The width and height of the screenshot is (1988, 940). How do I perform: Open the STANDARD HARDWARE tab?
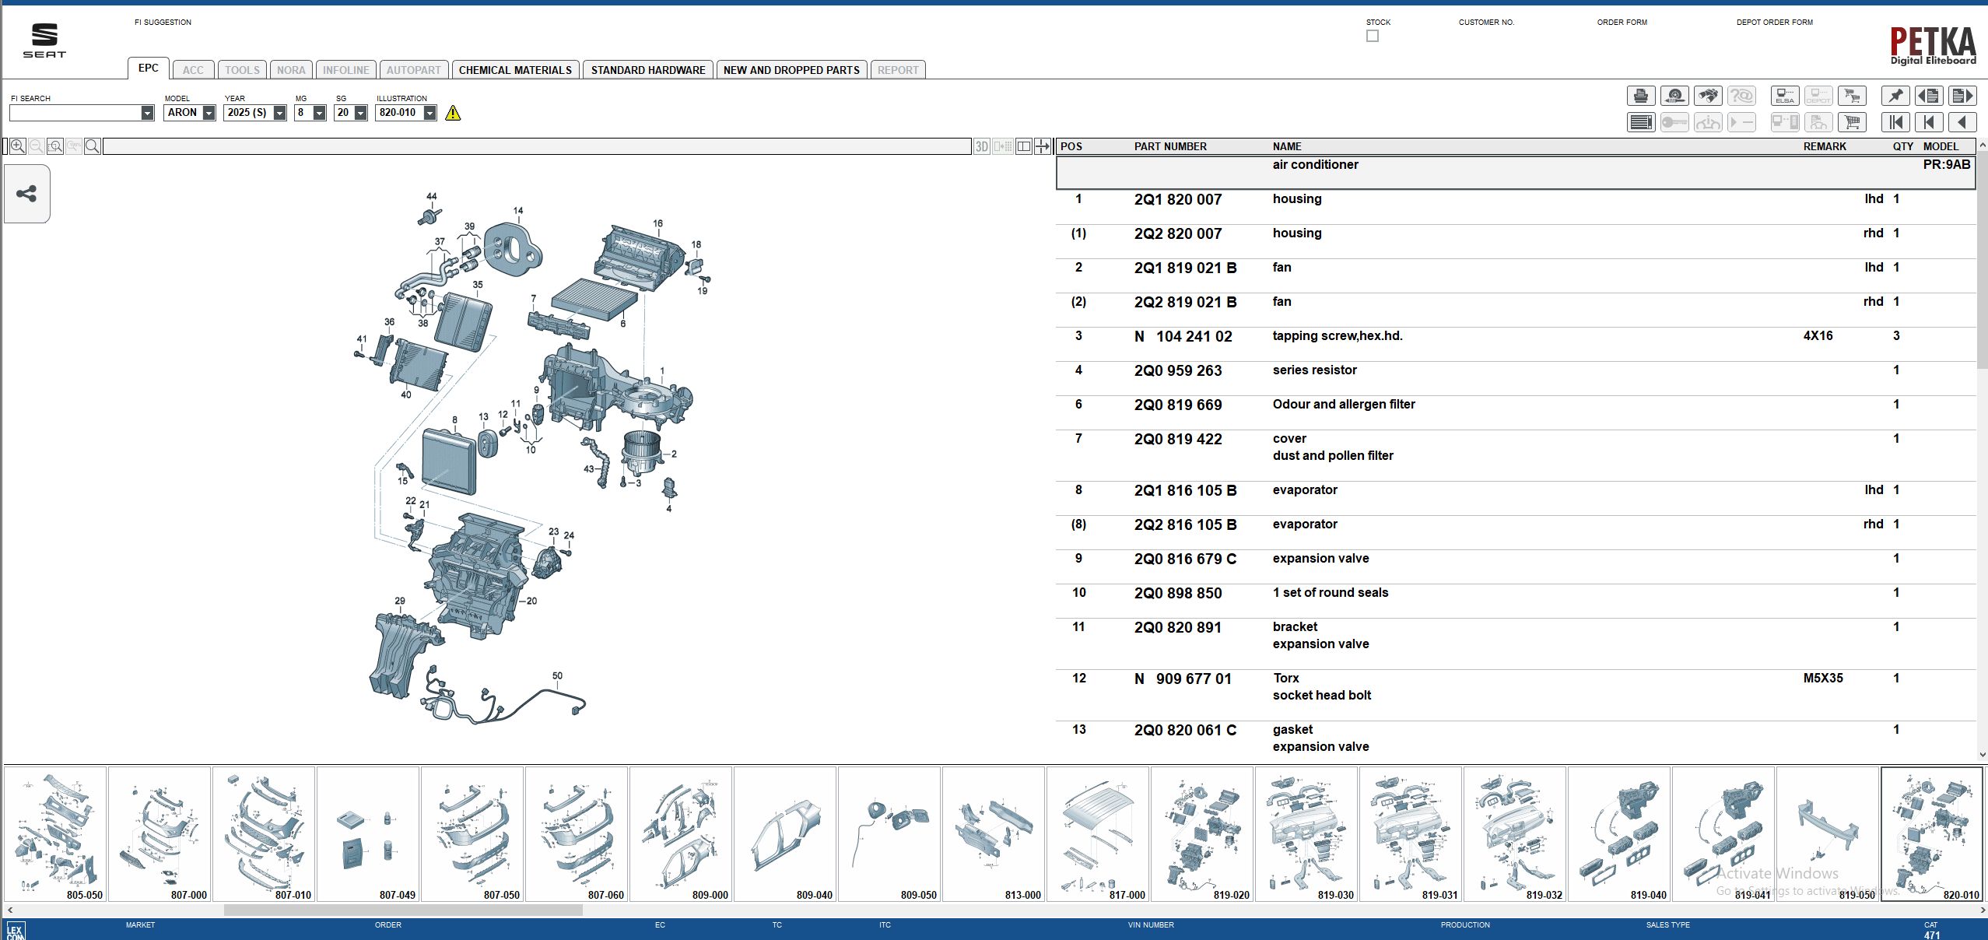tap(647, 70)
